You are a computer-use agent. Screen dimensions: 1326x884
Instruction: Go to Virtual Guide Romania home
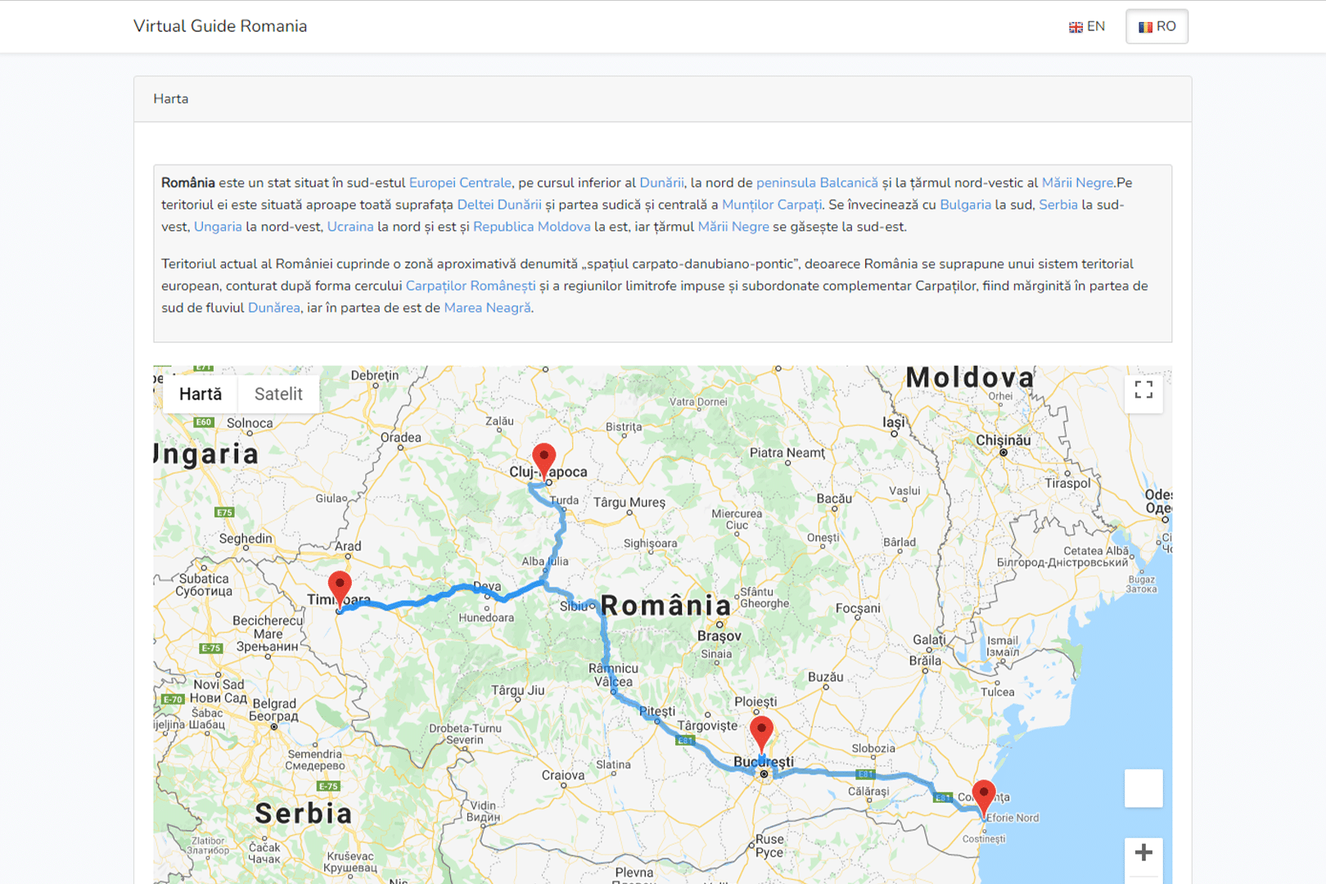click(220, 26)
